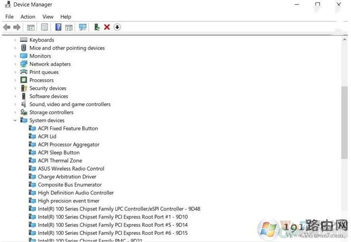The height and width of the screenshot is (242, 351).
Task: Click the icon beside ACPI Lid
Action: click(32, 136)
